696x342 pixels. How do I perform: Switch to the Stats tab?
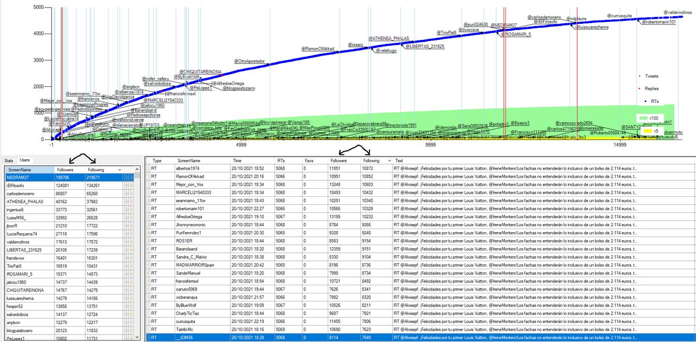click(9, 160)
